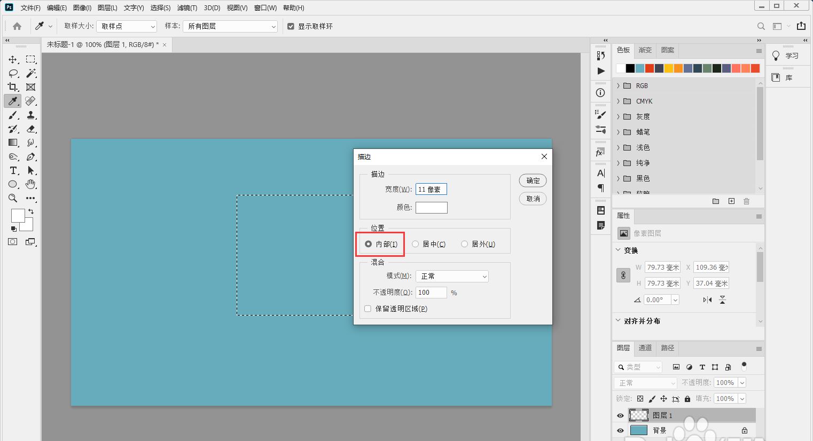Open the Styles fx panel icon

601,153
